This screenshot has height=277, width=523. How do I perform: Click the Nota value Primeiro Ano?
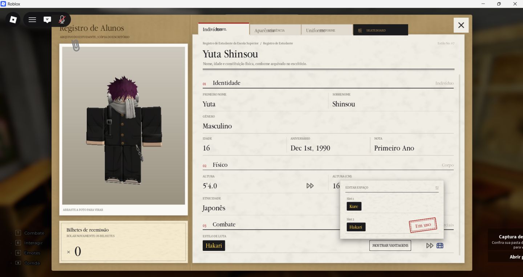coord(394,148)
